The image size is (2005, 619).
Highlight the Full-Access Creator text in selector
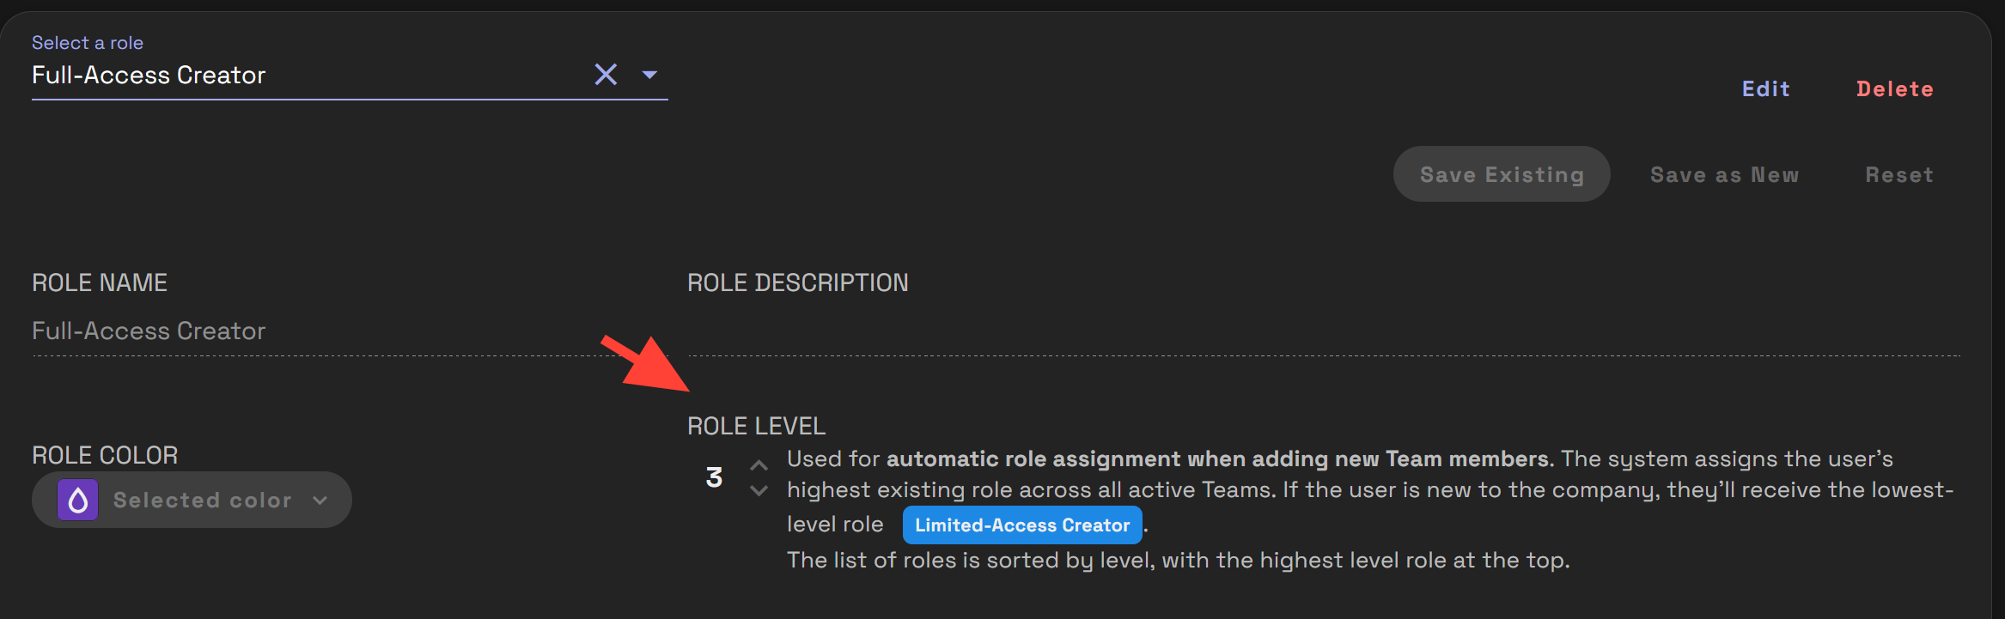click(148, 76)
